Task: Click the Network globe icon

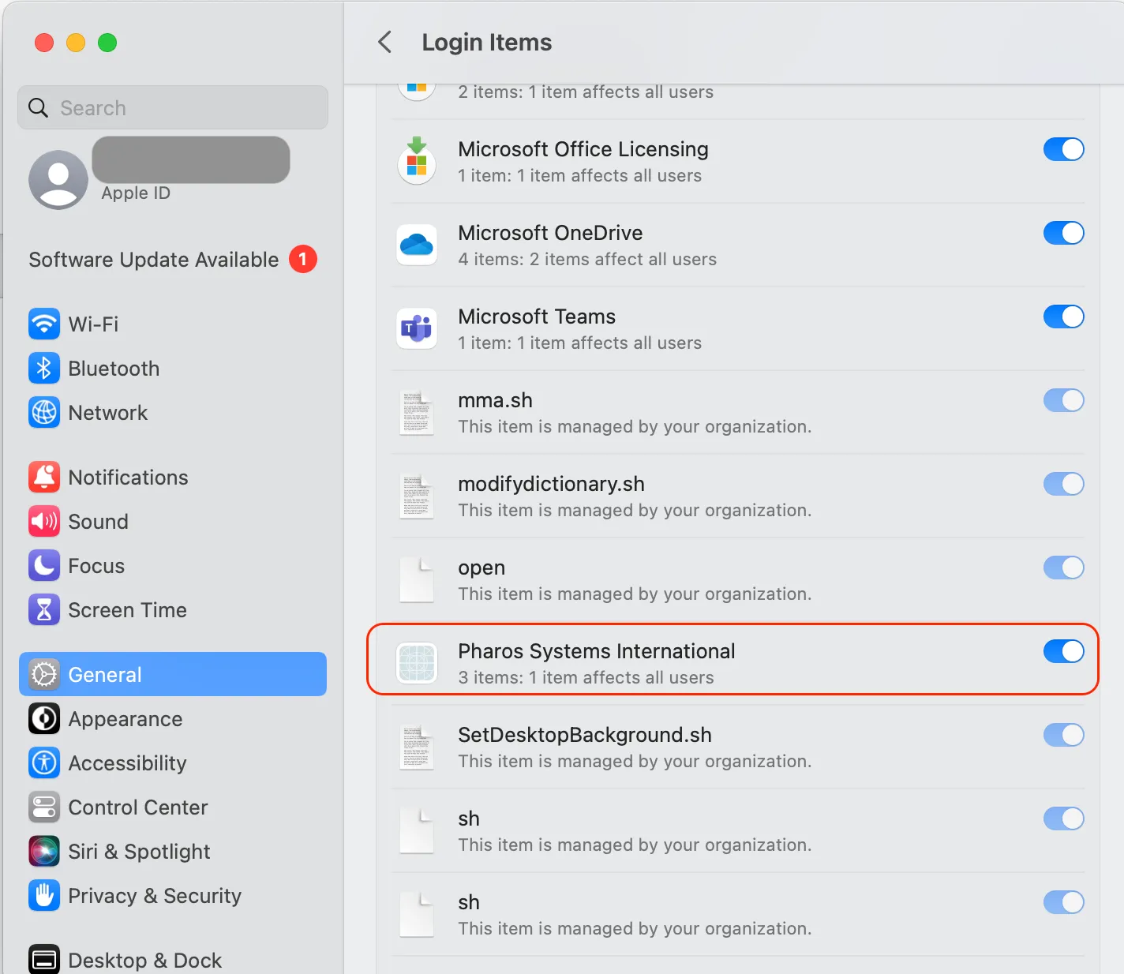Action: coord(44,412)
